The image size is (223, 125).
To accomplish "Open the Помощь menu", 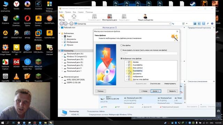I will click(89, 12).
